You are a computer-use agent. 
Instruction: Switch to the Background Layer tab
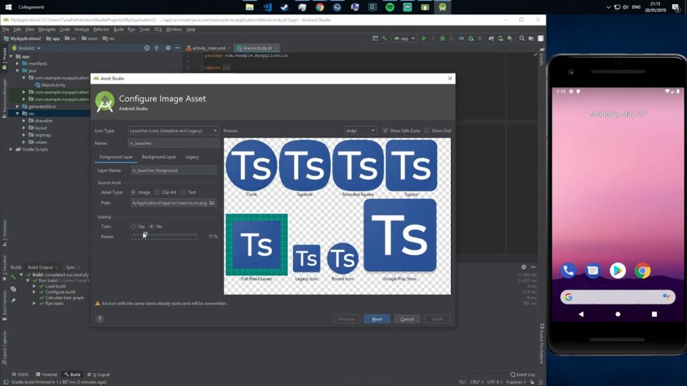pyautogui.click(x=159, y=157)
